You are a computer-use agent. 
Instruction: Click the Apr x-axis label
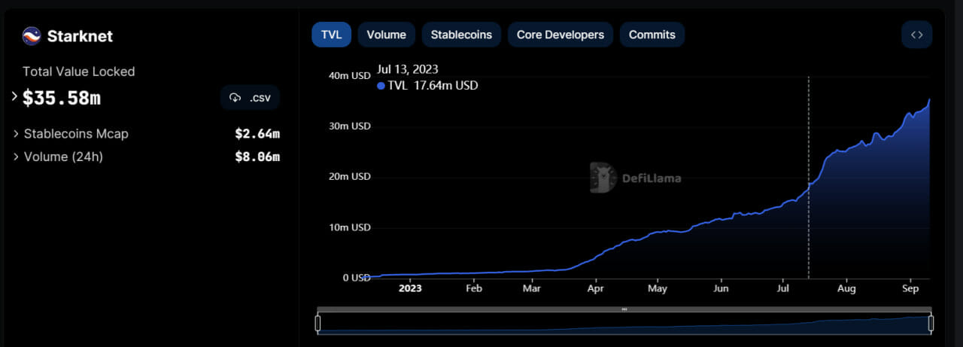tap(595, 288)
